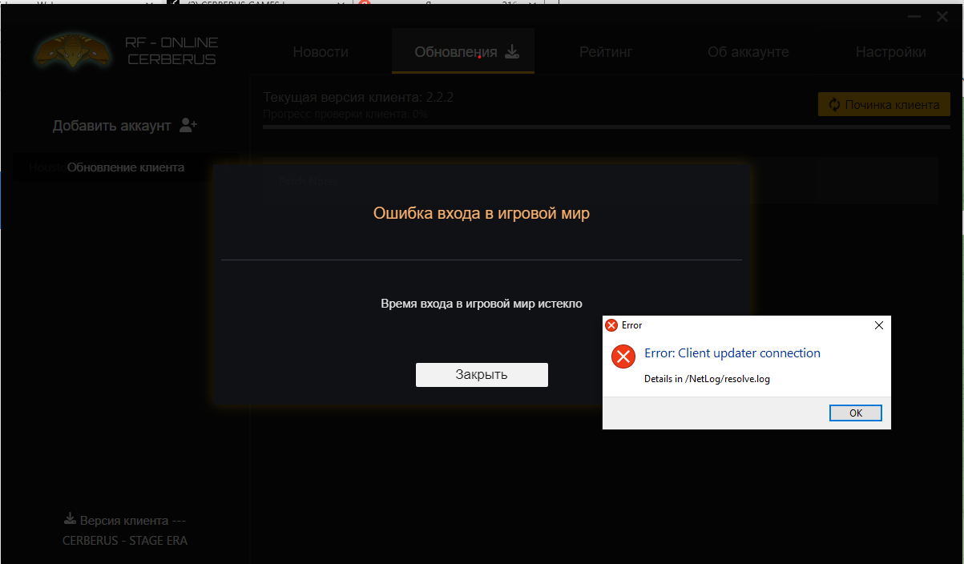The image size is (964, 564).
Task: Click the large red error icon in dialog
Action: click(623, 357)
